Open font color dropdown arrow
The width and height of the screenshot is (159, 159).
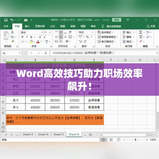pos(41,41)
